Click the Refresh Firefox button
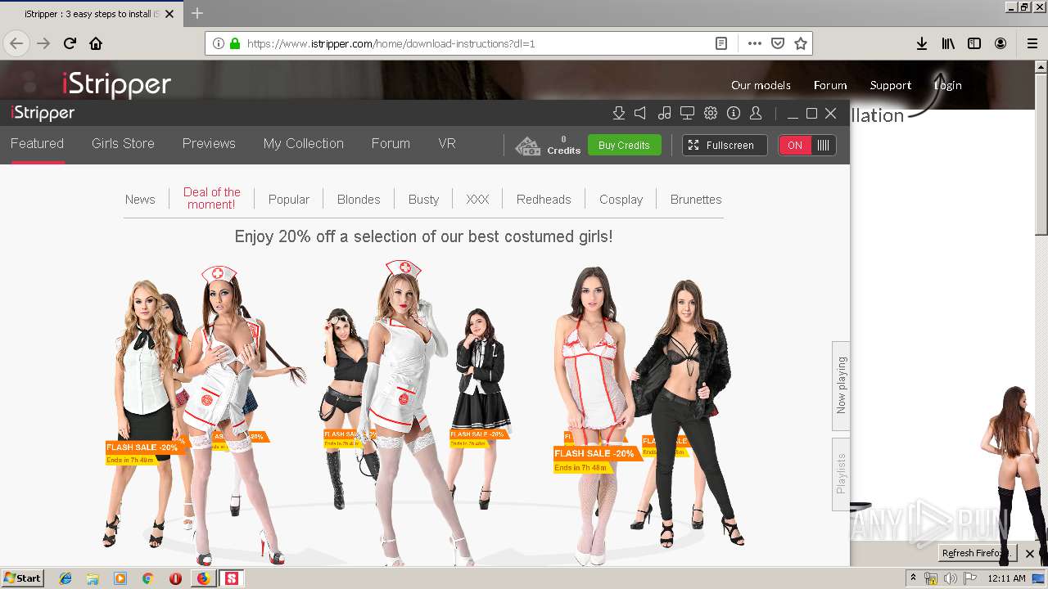This screenshot has height=589, width=1048. pos(978,553)
